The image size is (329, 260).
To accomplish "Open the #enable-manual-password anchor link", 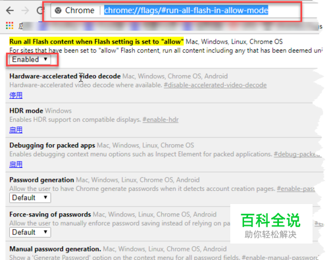I will [x=280, y=257].
